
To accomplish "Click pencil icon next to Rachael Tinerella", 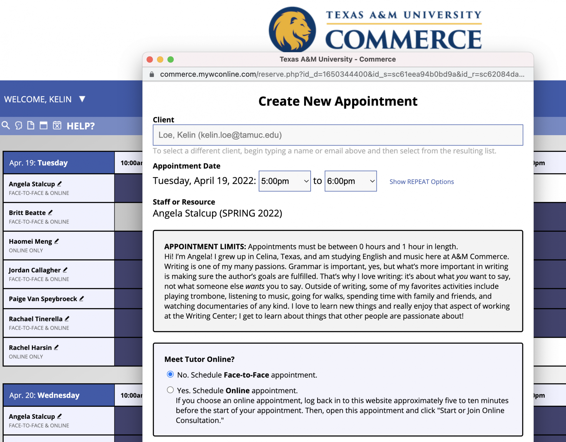I will (67, 319).
